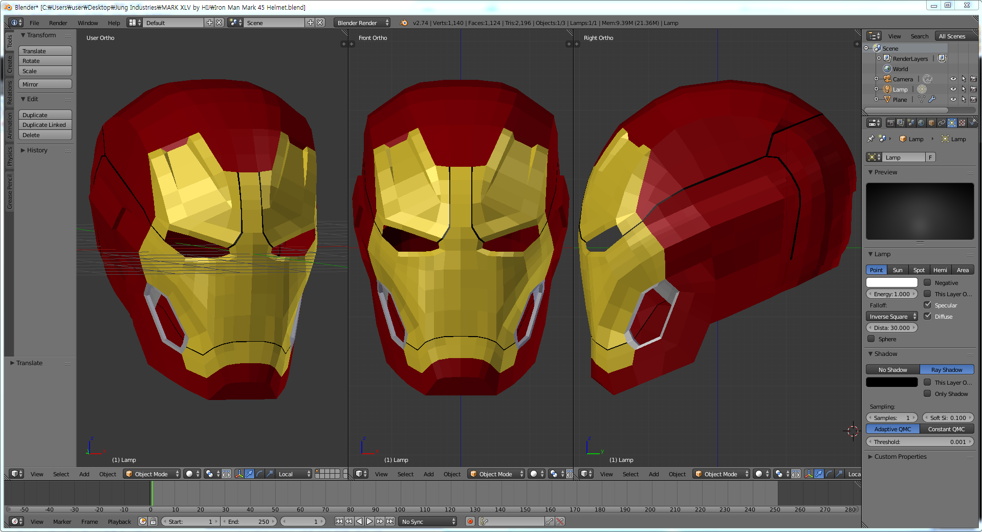The image size is (982, 532).
Task: Open Object Mode dropdown in User Ortho view
Action: (x=152, y=474)
